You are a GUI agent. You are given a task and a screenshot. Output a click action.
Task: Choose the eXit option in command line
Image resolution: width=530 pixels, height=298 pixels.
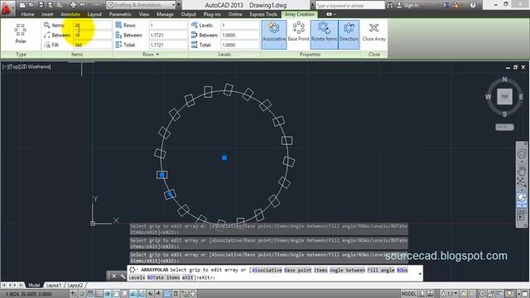click(x=188, y=277)
